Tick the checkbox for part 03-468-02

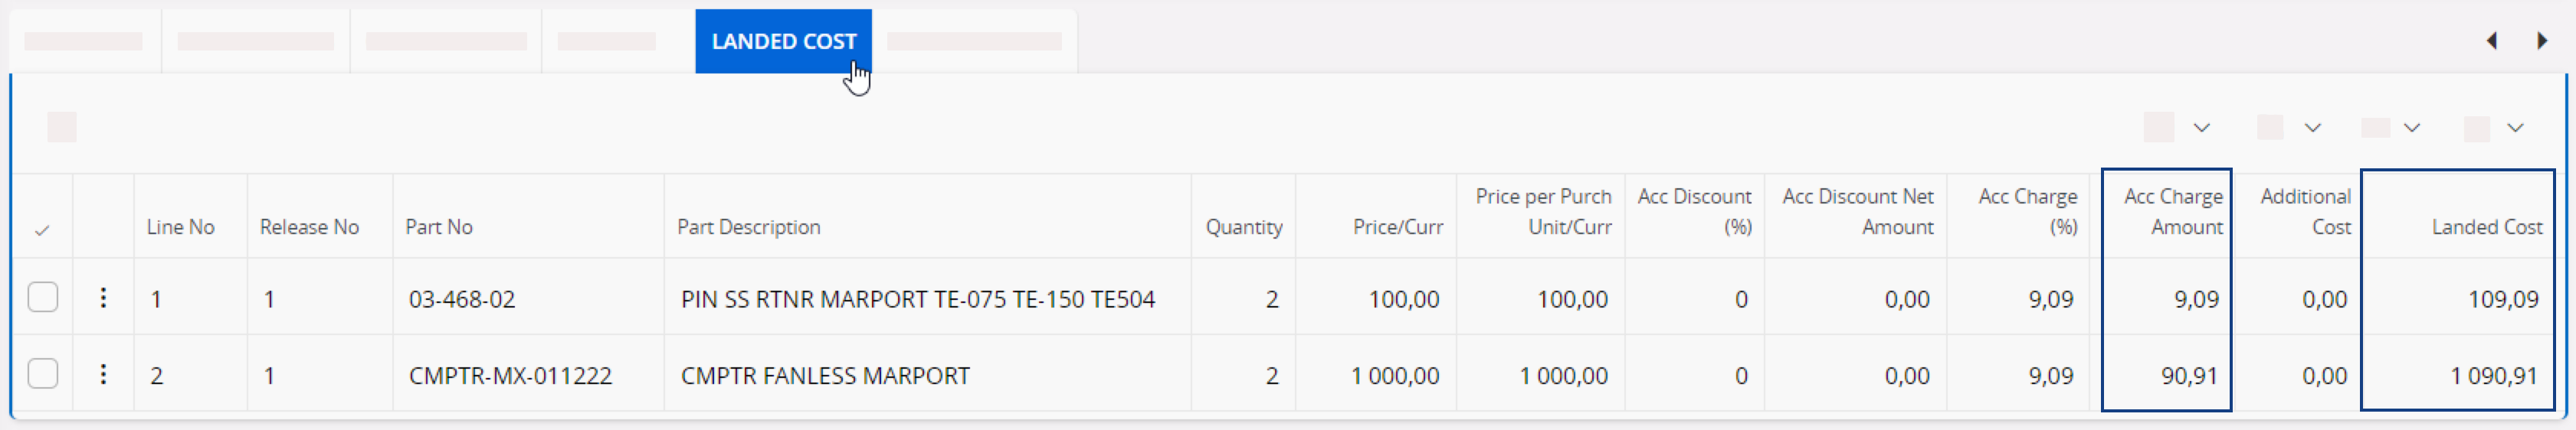43,298
